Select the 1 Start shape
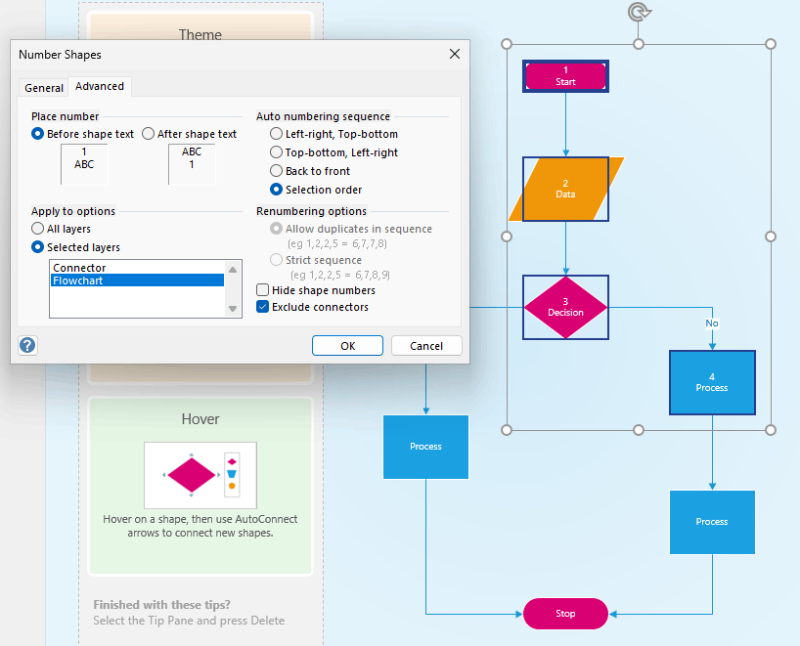Image resolution: width=800 pixels, height=646 pixels. 565,76
